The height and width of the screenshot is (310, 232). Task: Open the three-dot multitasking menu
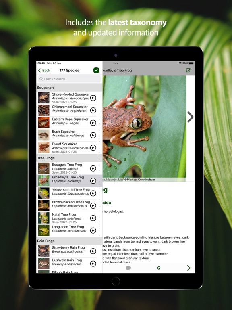116,64
